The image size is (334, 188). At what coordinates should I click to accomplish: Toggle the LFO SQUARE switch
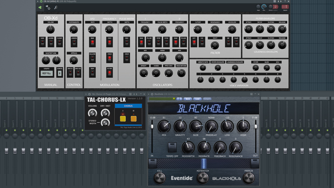coord(92,58)
